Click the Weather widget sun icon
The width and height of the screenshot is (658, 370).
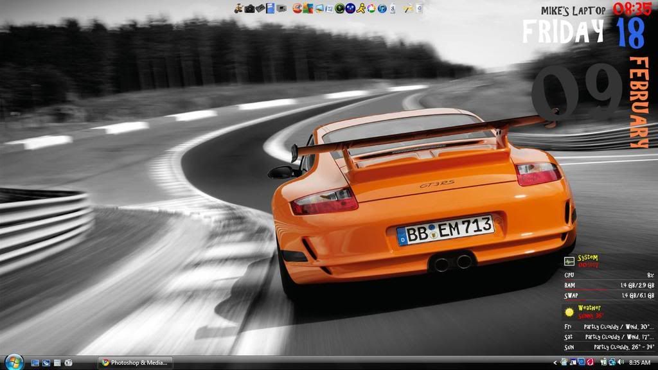(x=569, y=312)
